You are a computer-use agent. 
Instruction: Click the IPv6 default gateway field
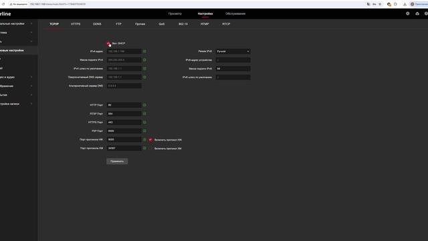point(233,78)
